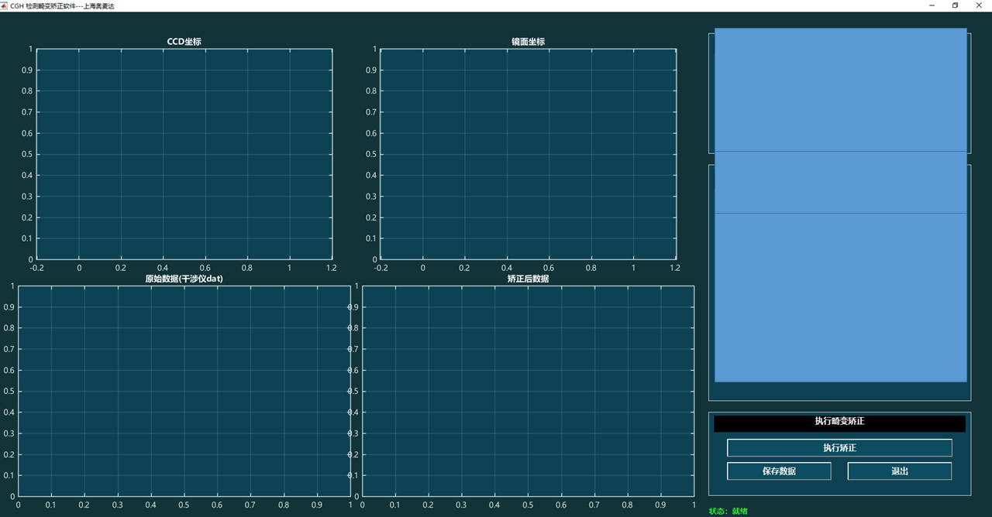The image size is (992, 517).
Task: Exit the program via the 退出 button
Action: pos(899,471)
